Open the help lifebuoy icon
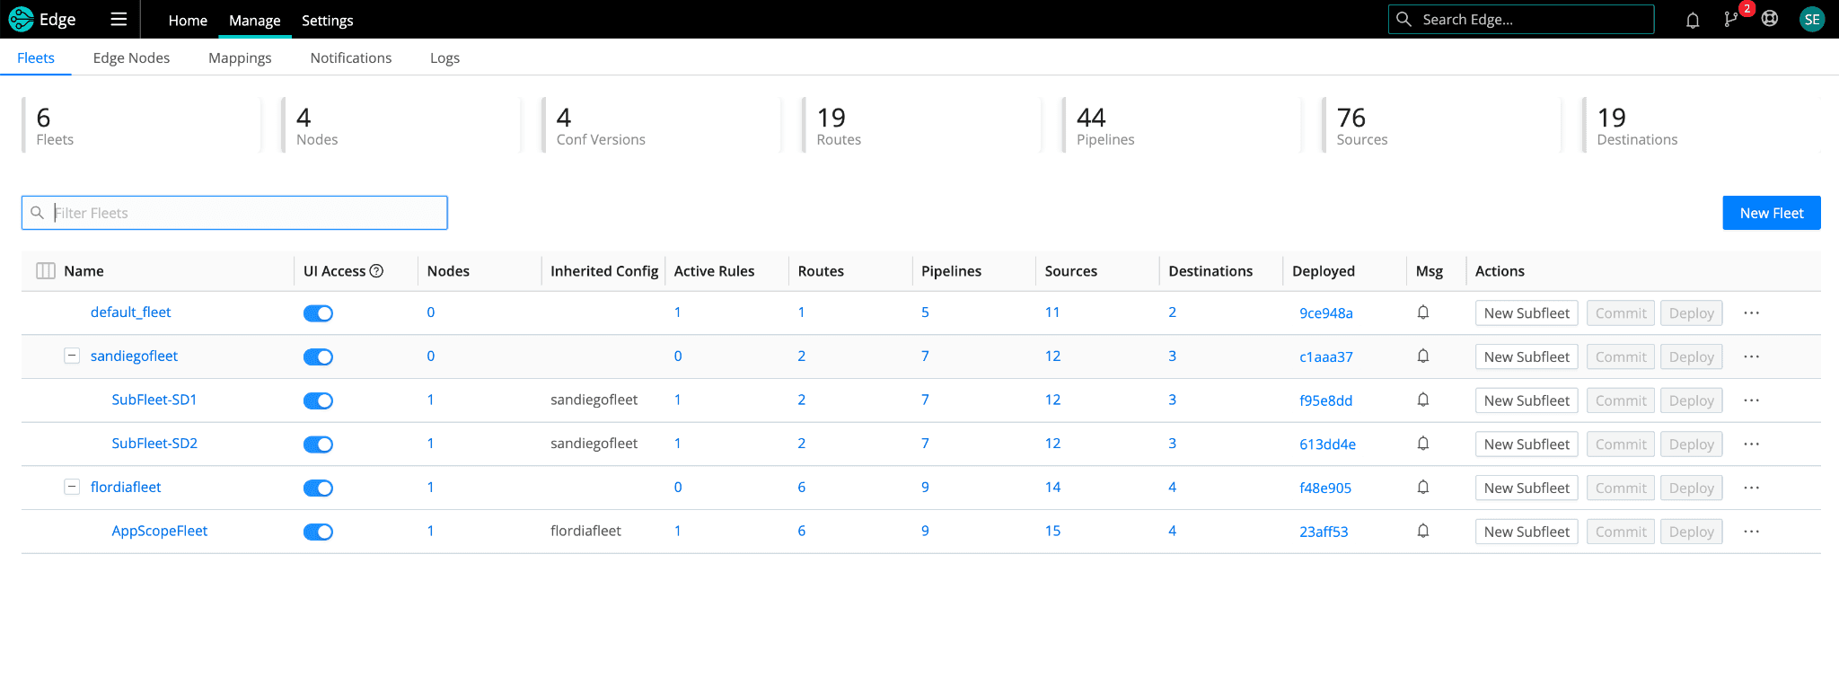This screenshot has width=1839, height=695. click(x=1770, y=19)
